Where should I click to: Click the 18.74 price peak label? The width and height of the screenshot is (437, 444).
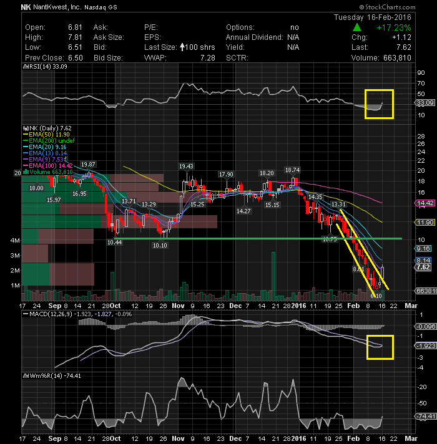[292, 170]
